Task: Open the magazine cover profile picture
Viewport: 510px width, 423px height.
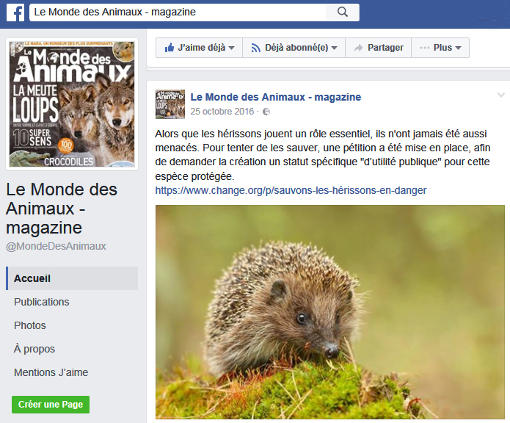Action: click(72, 104)
